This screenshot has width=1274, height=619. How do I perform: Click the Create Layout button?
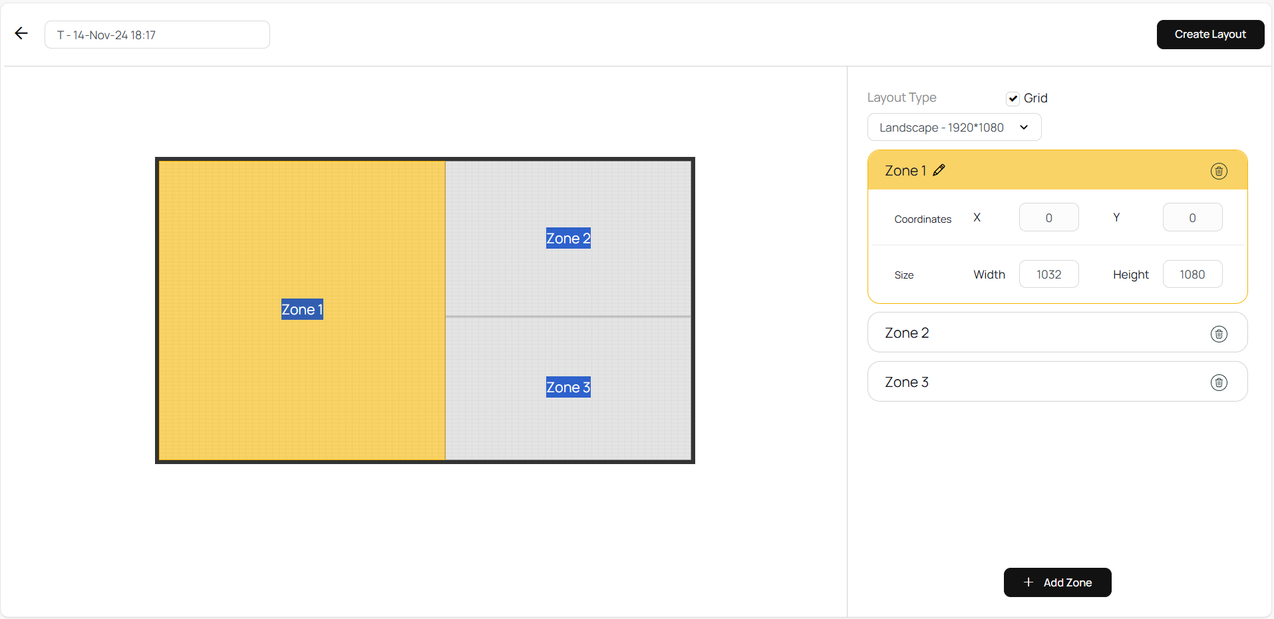tap(1210, 35)
